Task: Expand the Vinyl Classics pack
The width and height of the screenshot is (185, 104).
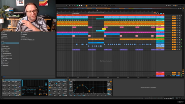Action: tap(20, 33)
